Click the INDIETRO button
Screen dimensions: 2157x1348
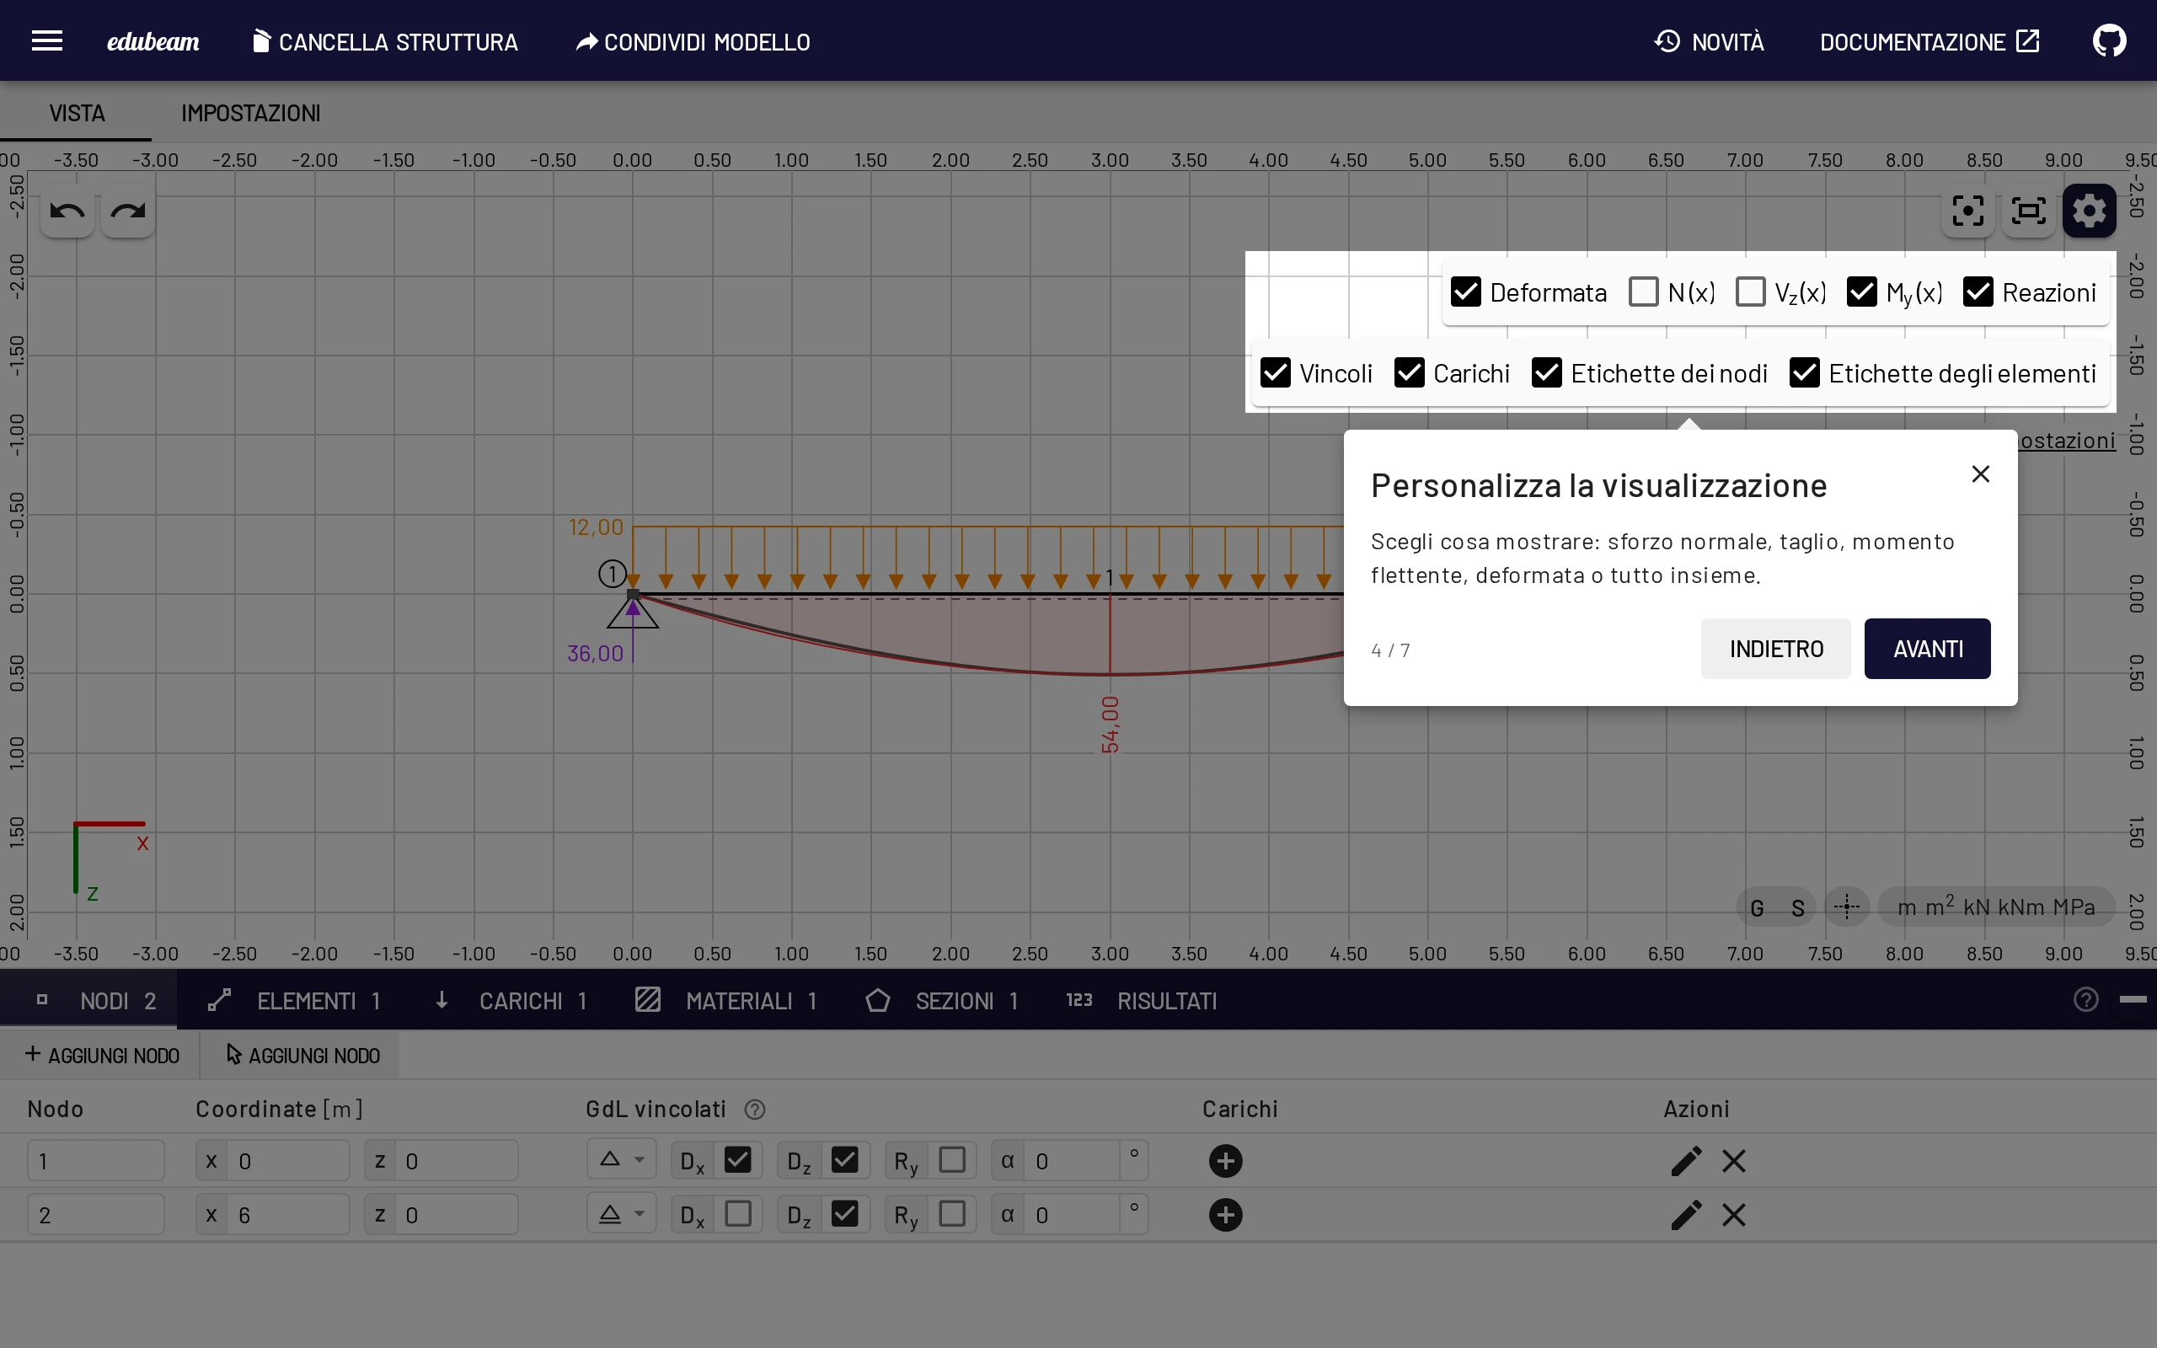click(x=1775, y=648)
